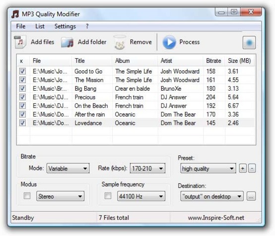The height and width of the screenshot is (236, 275).
Task: Enable the Modus checkbox
Action: pos(27,196)
